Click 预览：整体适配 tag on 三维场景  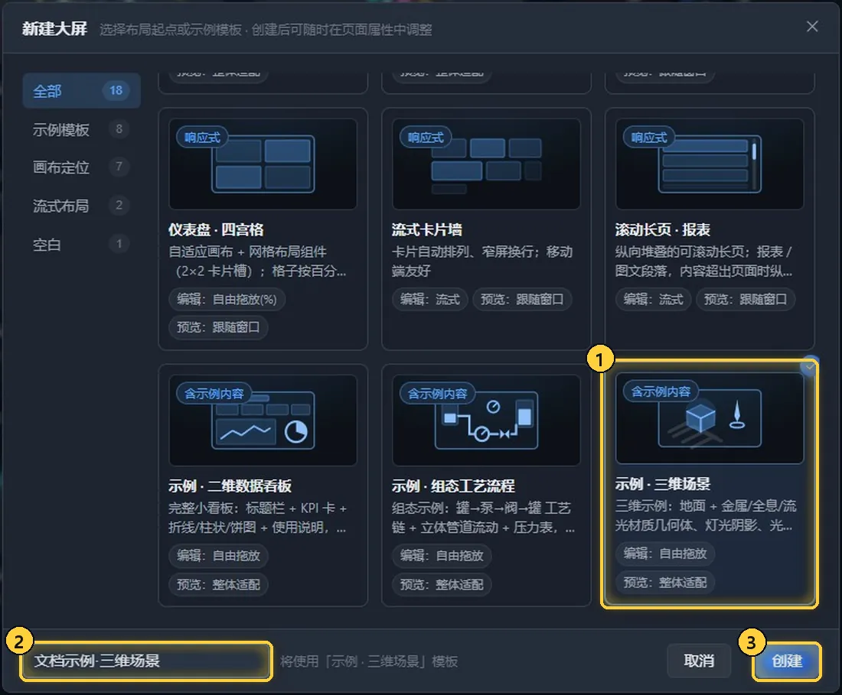[665, 582]
